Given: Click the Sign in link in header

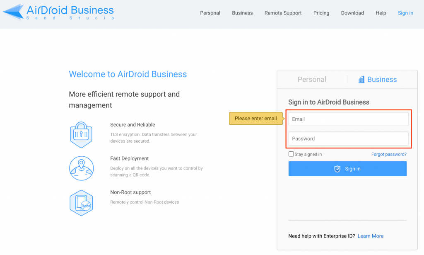Looking at the screenshot, I should pos(405,13).
